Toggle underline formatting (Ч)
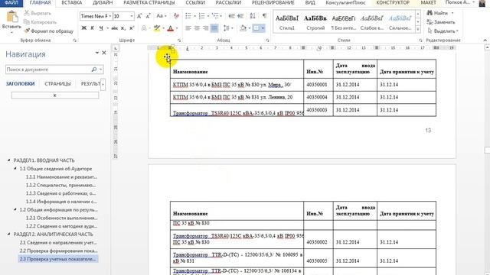490x275 pixels. pyautogui.click(x=101, y=28)
